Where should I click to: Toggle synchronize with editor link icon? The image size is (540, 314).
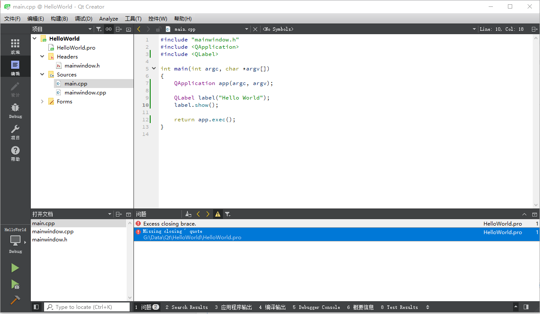point(109,29)
